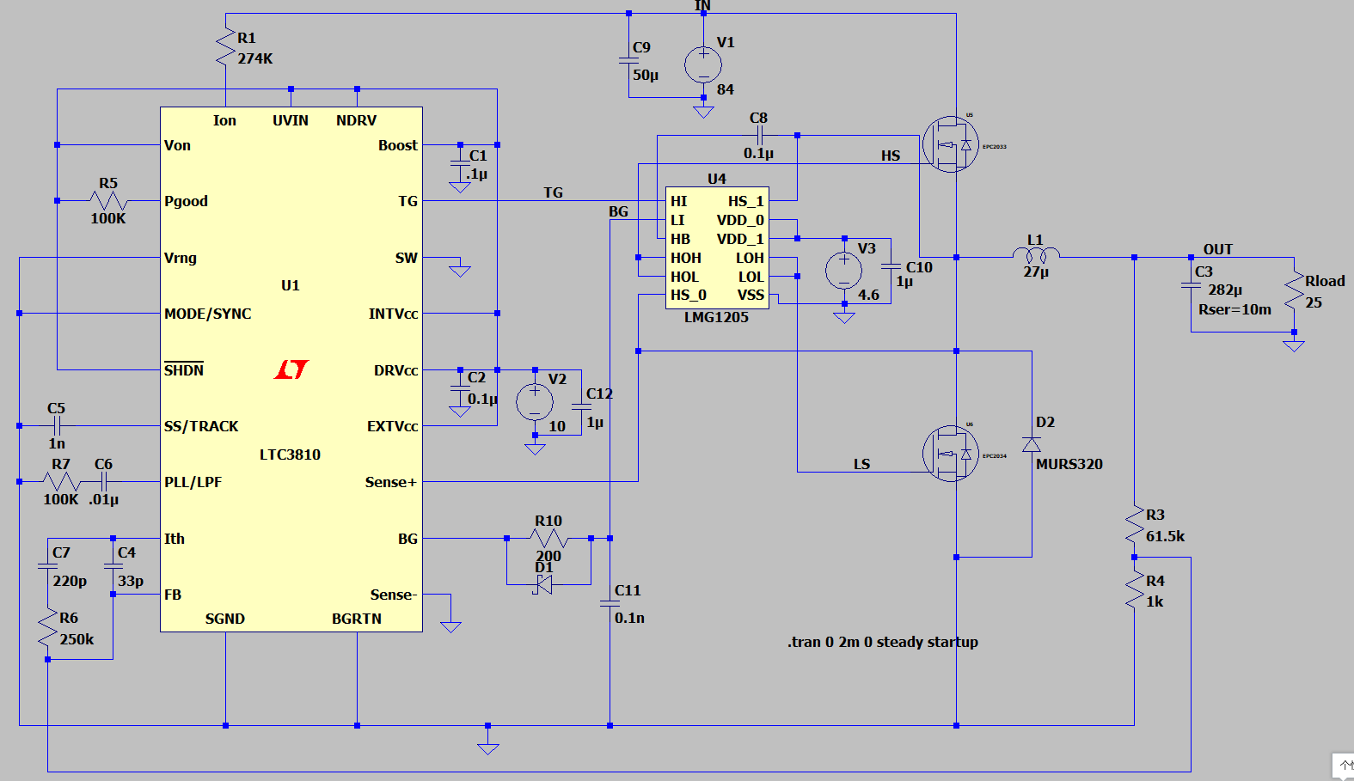The height and width of the screenshot is (781, 1354).
Task: Select the R1 resistor symbol
Action: click(225, 48)
